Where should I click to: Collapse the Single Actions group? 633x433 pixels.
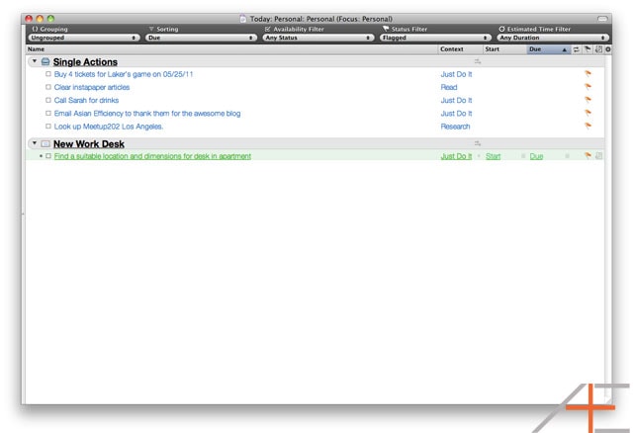[x=35, y=61]
